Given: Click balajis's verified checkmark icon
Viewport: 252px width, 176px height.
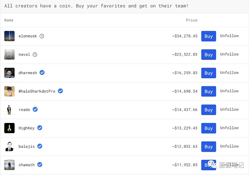Looking at the screenshot, I should tap(40, 146).
